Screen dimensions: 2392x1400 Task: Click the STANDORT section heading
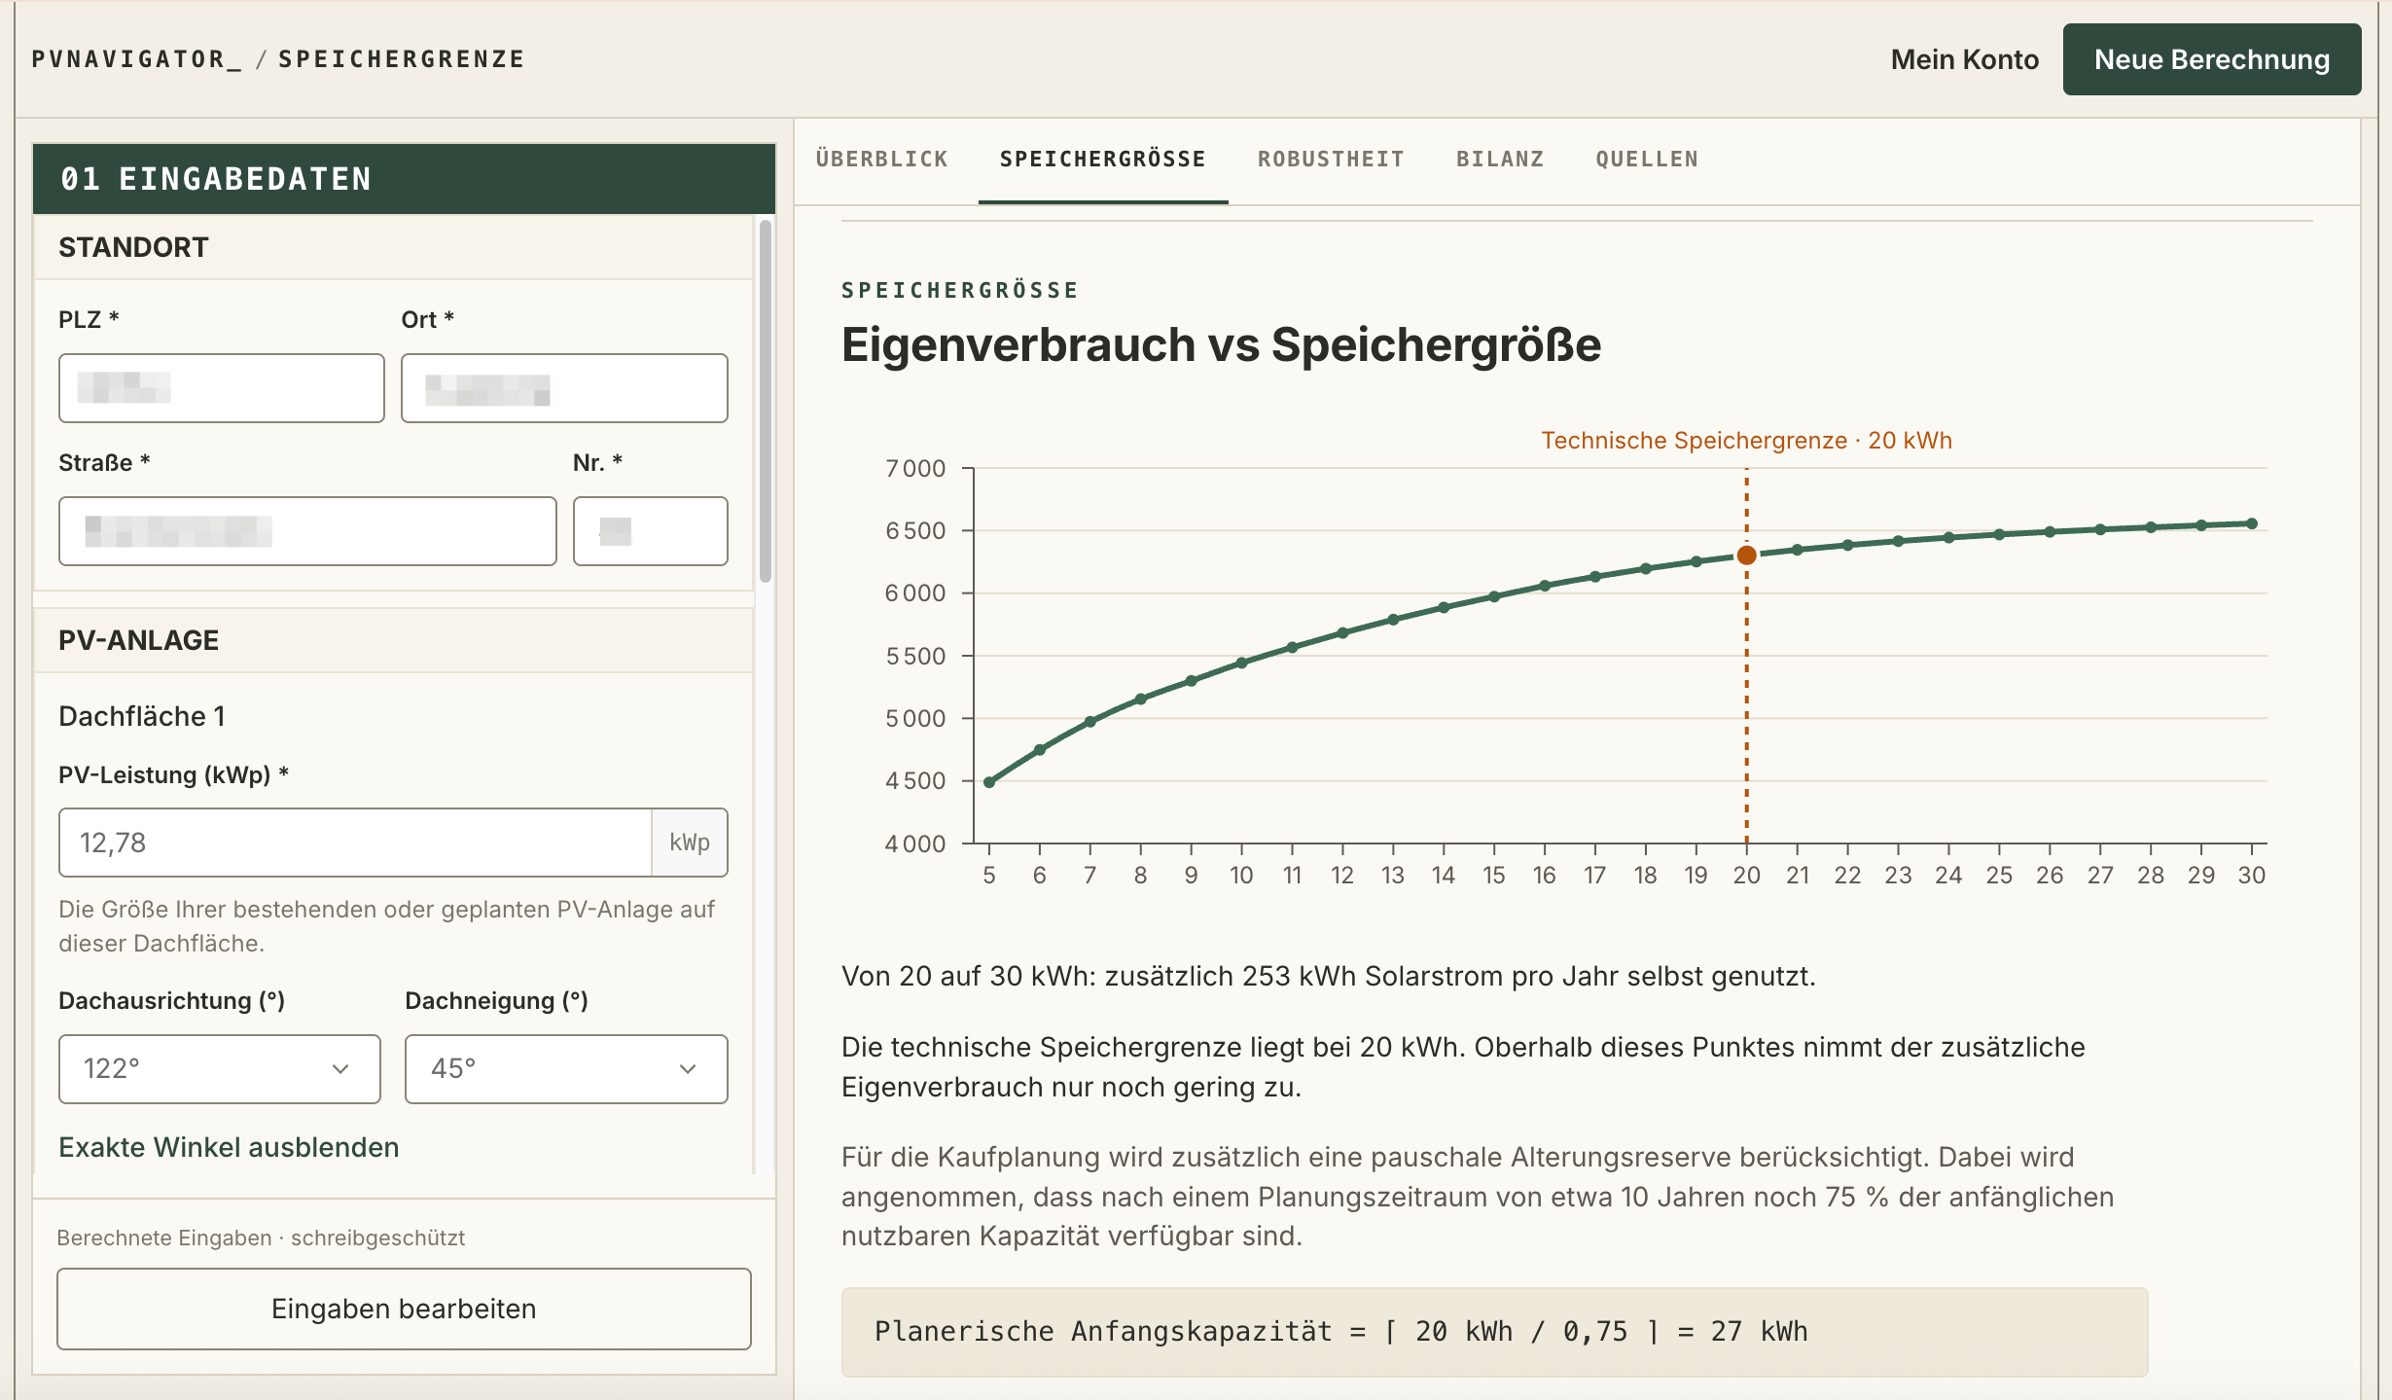[x=133, y=247]
